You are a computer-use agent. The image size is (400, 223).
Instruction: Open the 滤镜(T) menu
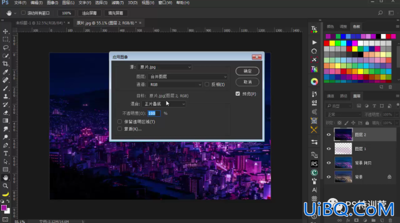pyautogui.click(x=117, y=2)
